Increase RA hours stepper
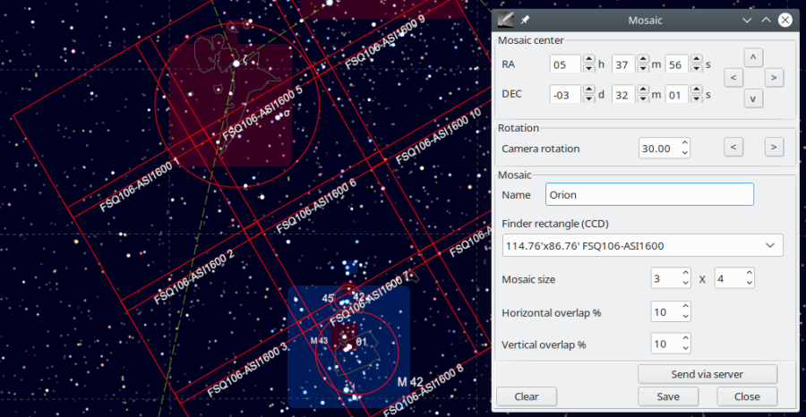Viewport: 806px width, 417px height. [588, 60]
